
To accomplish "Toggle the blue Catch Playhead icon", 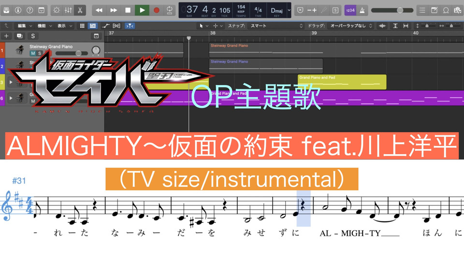I will pyautogui.click(x=130, y=26).
